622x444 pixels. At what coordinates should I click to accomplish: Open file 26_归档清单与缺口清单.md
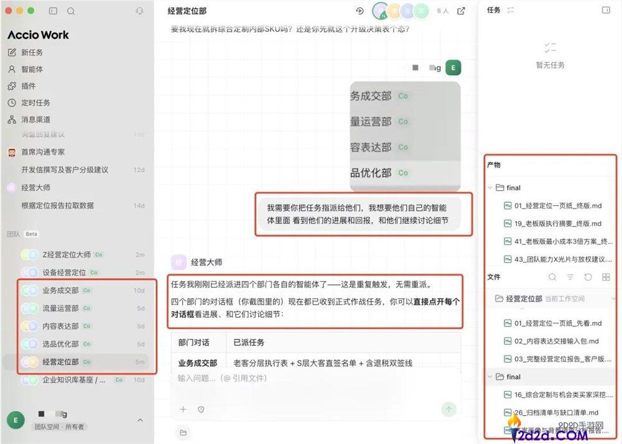click(551, 412)
